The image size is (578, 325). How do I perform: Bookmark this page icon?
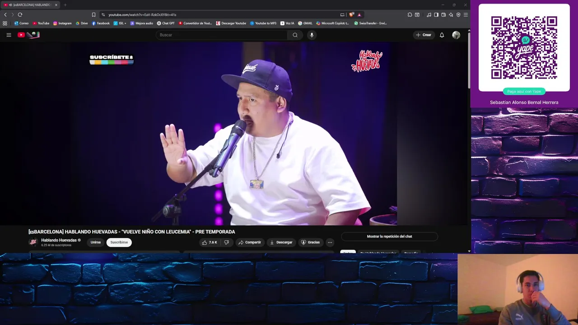(93, 14)
